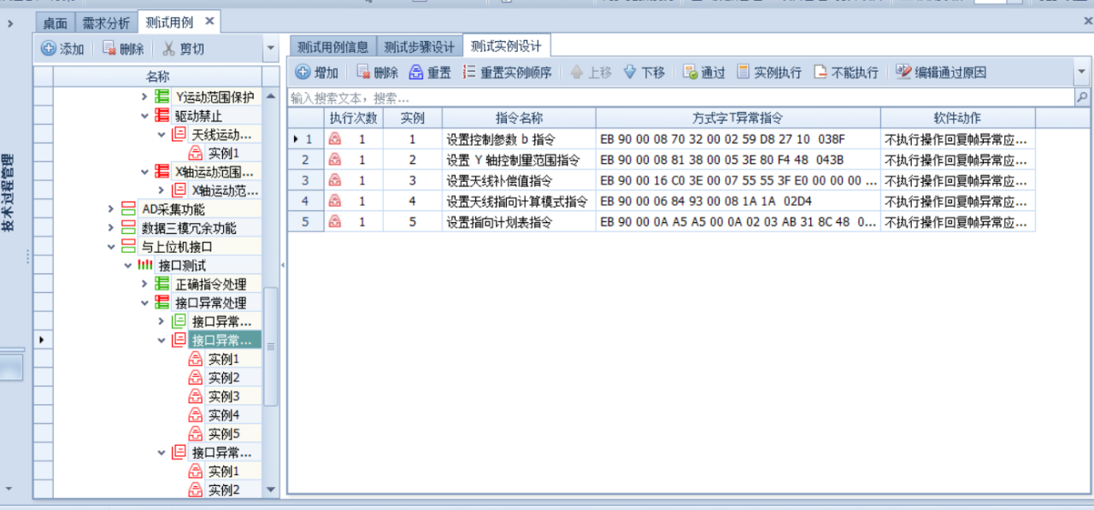Expand the AD采集功能 node
Image resolution: width=1094 pixels, height=510 pixels.
point(110,209)
